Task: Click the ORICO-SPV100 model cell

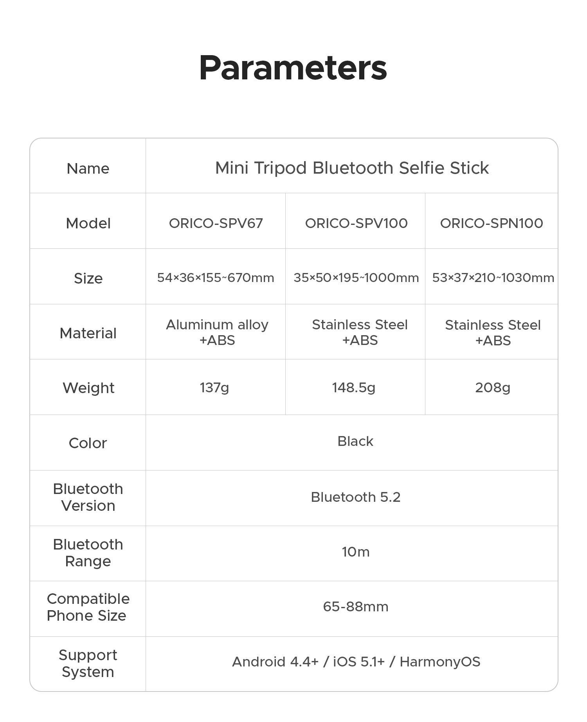Action: (x=356, y=223)
